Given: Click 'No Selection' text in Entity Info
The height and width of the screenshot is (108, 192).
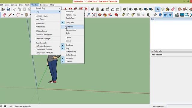Looking at the screenshot, I should [157, 55].
